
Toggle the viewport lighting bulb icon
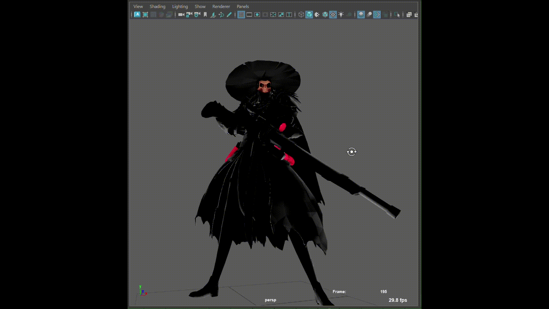pos(341,15)
